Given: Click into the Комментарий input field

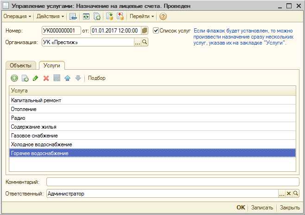Looking at the screenshot, I should (172, 182).
